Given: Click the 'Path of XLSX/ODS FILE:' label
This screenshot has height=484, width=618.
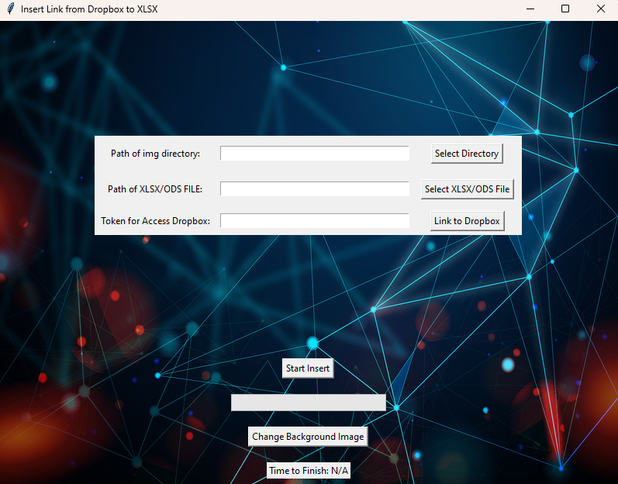Looking at the screenshot, I should [155, 189].
